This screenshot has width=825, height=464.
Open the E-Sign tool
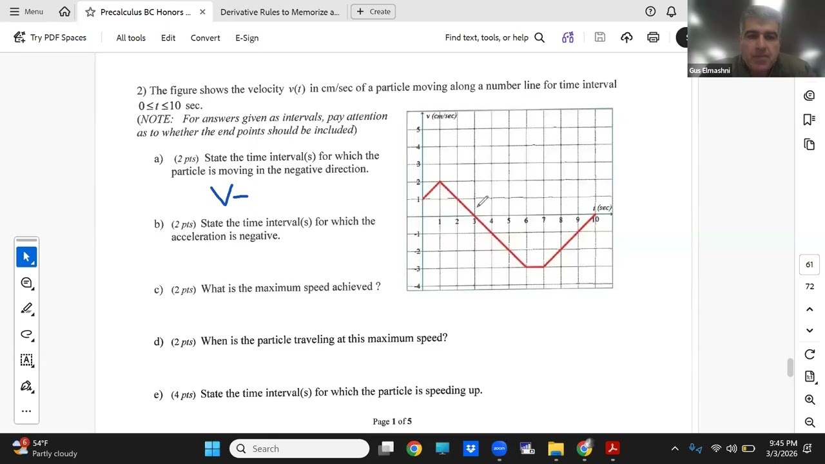(247, 37)
